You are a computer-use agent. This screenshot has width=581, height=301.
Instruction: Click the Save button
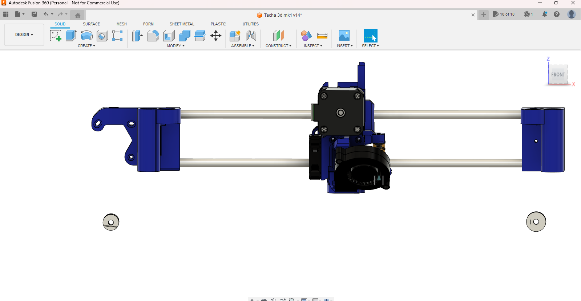tap(34, 15)
